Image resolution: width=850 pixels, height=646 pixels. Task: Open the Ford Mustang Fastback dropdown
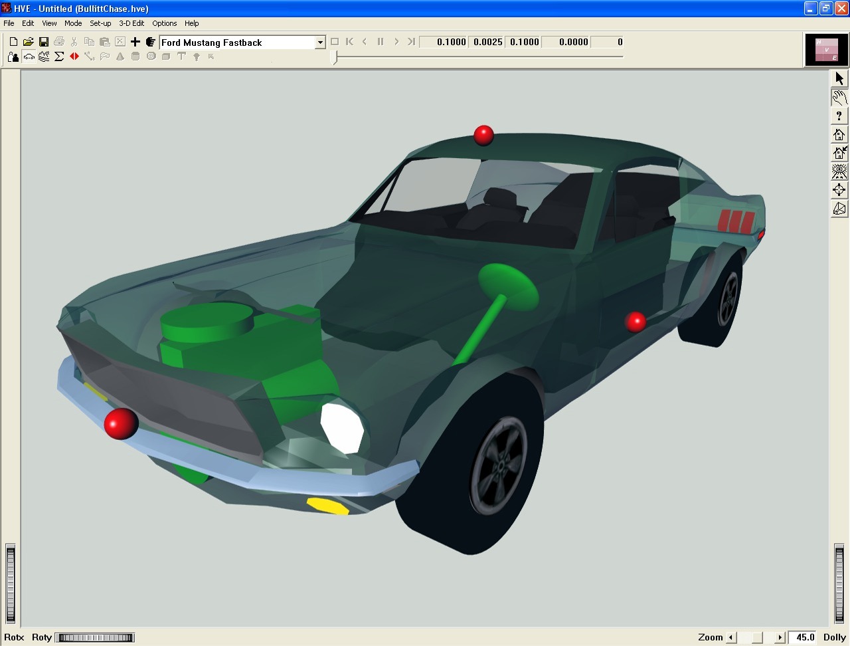coord(320,43)
